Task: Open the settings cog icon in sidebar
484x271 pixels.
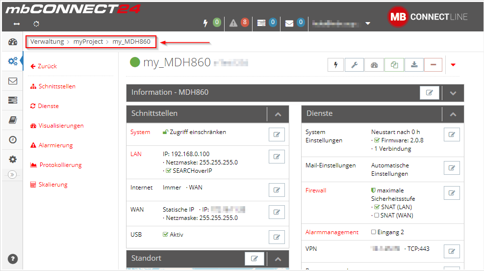Action: [x=13, y=160]
